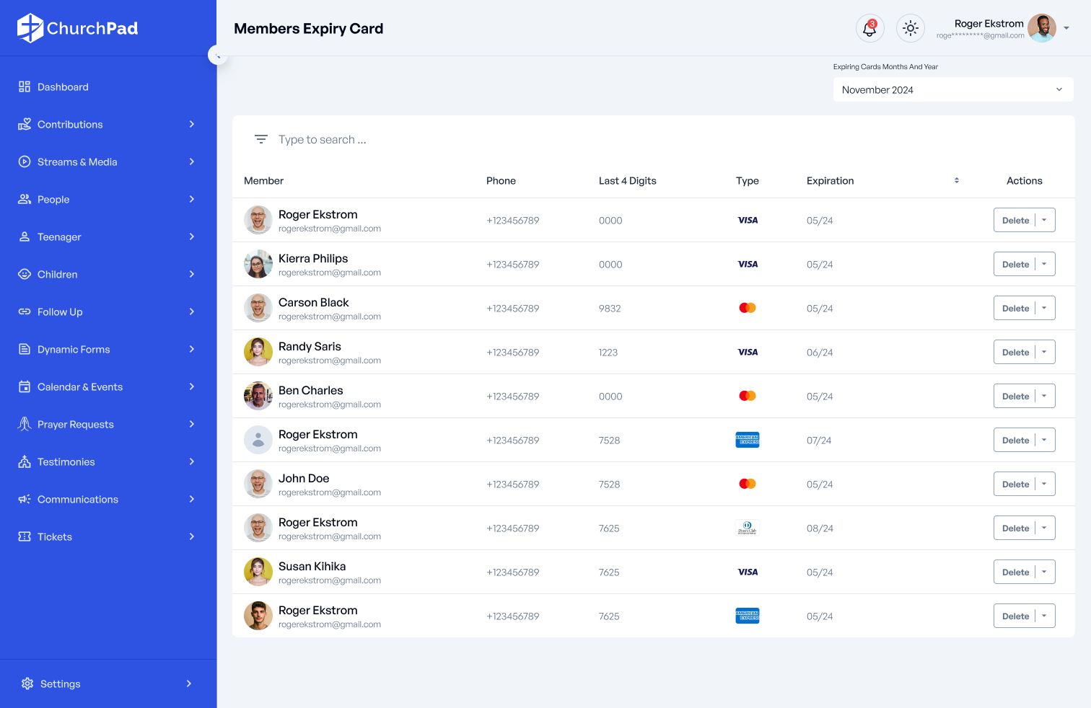Screen dimensions: 1091x708
Task: Select People in the sidebar menu
Action: 53,200
